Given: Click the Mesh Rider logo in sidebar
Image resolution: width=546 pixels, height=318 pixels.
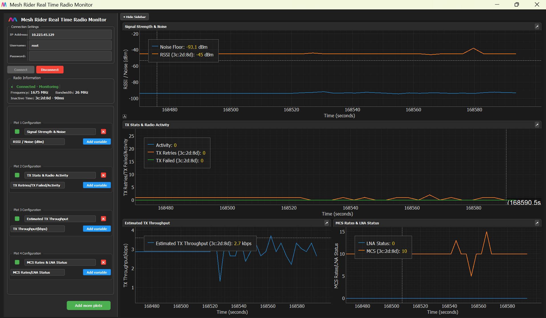Looking at the screenshot, I should point(13,20).
